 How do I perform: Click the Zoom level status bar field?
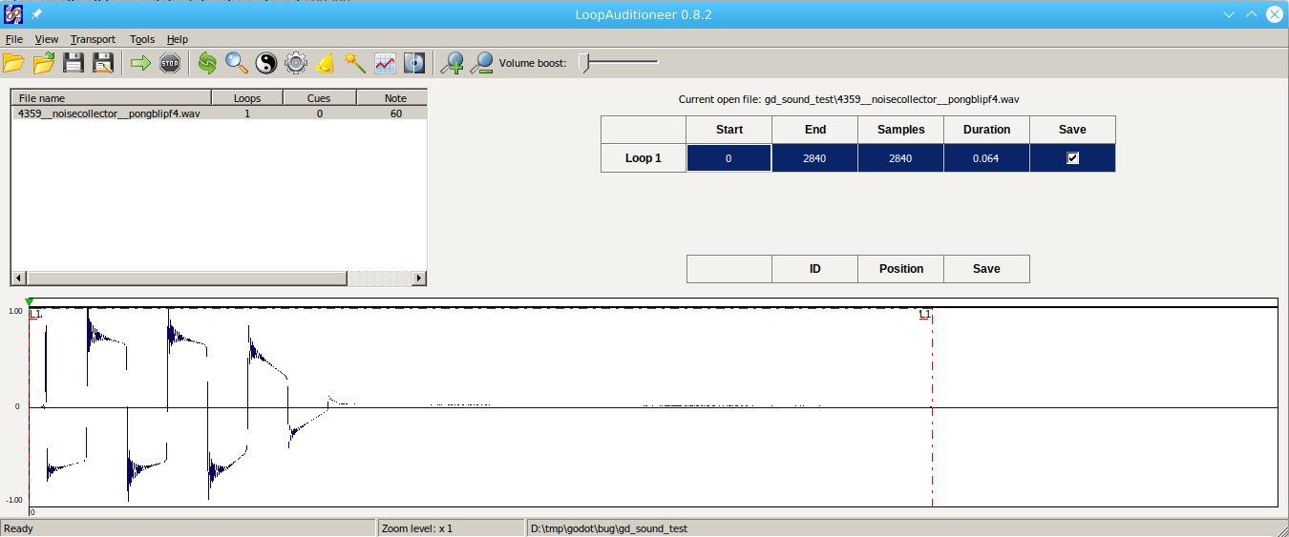(451, 528)
